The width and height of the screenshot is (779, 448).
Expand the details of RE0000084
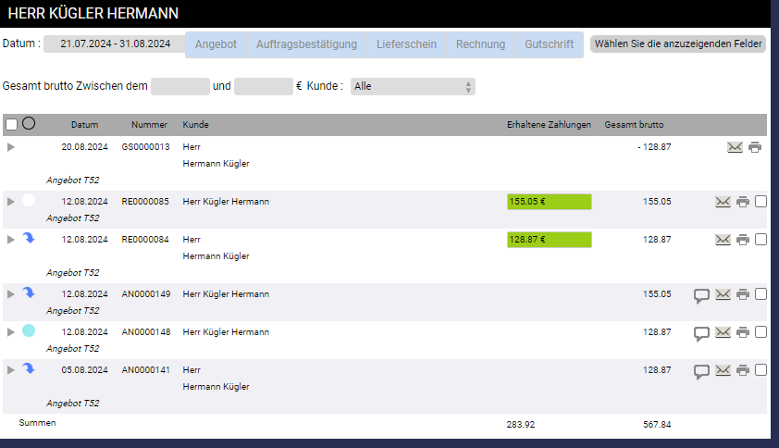[11, 240]
